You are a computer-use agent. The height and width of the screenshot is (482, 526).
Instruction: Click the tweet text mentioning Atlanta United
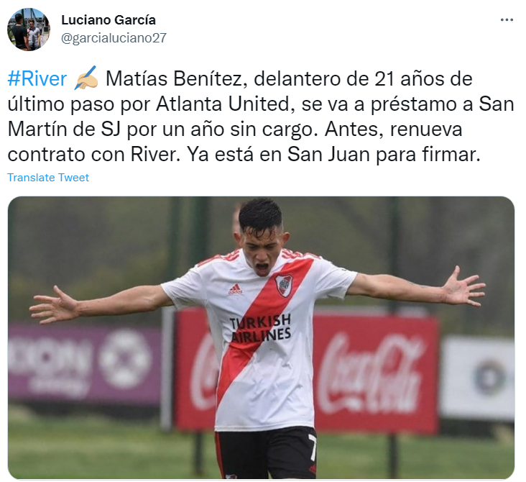[x=223, y=104]
